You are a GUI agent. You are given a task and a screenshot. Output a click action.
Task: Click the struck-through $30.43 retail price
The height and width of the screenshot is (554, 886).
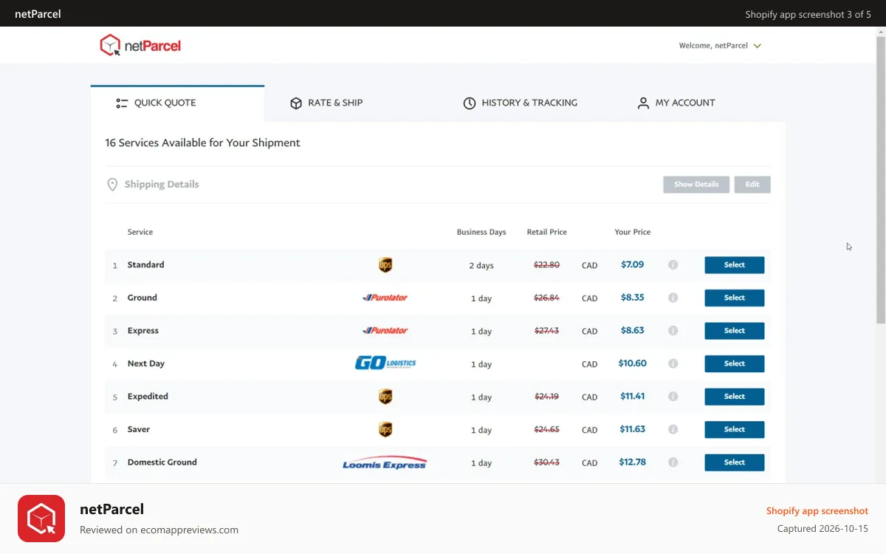(546, 462)
